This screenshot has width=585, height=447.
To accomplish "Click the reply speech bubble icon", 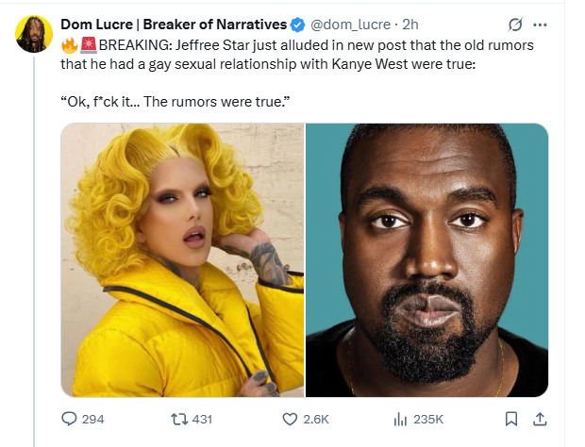I will click(x=70, y=419).
